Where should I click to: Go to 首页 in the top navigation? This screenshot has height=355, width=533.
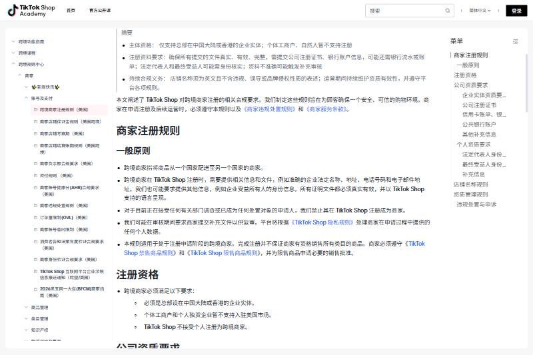[71, 11]
